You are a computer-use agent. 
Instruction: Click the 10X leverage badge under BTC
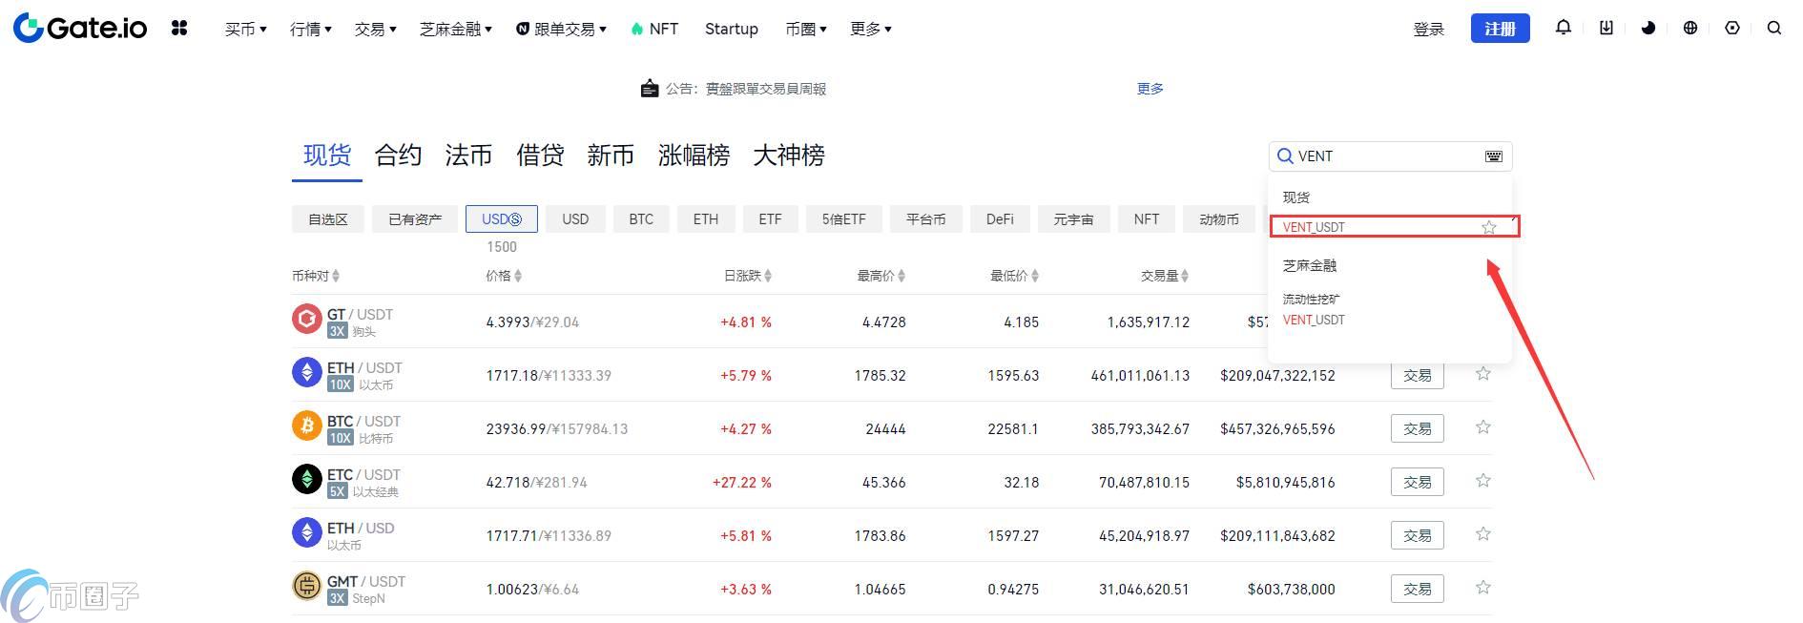pos(341,438)
